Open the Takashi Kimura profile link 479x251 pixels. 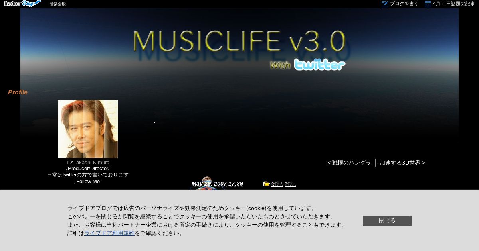pos(91,163)
